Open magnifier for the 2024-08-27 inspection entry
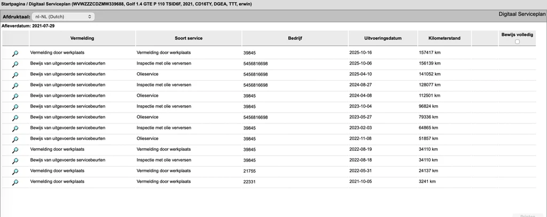The image size is (547, 217). tap(15, 86)
